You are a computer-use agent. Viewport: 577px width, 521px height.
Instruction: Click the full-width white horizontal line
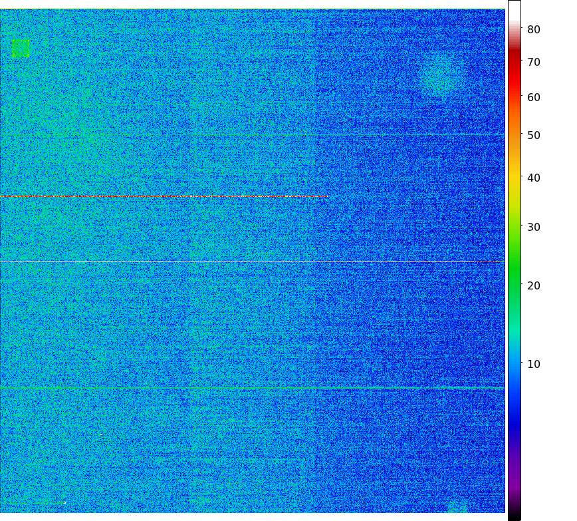pyautogui.click(x=253, y=261)
